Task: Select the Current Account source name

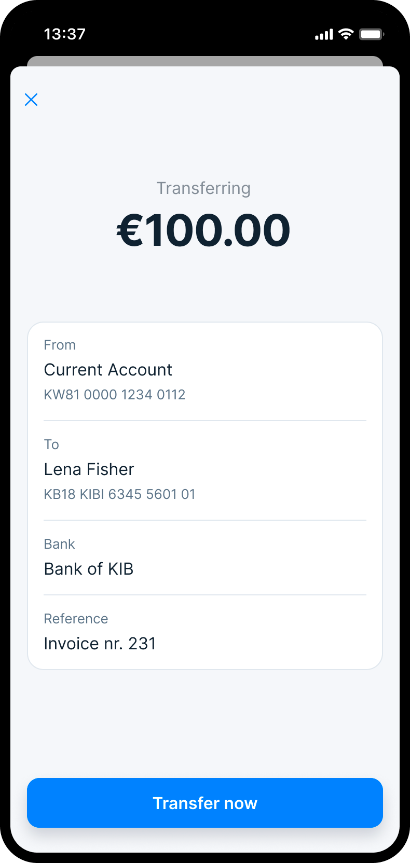Action: [108, 370]
